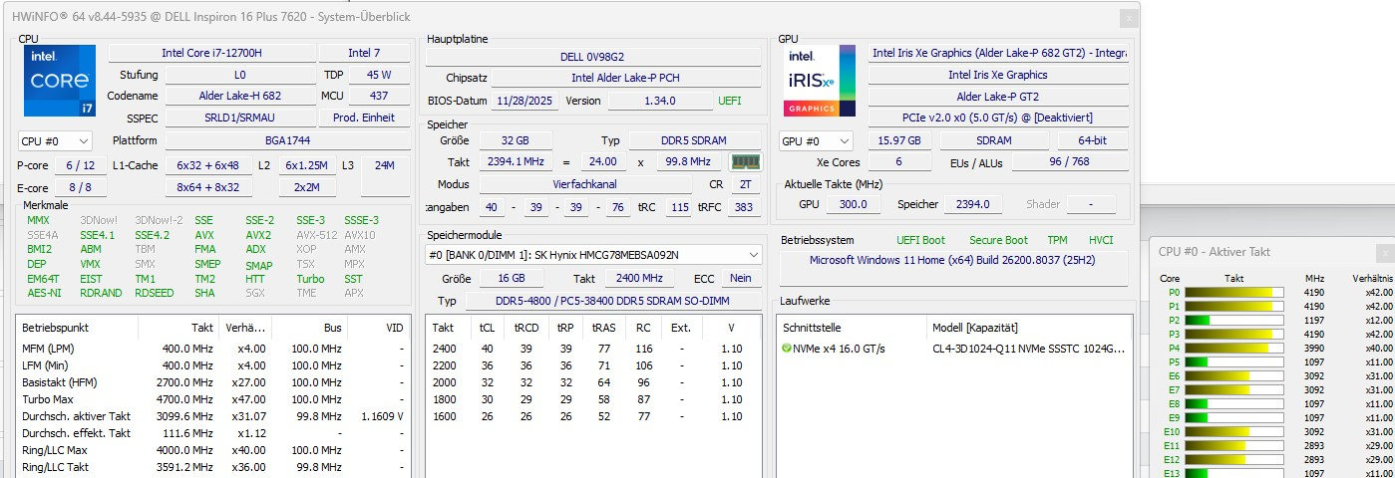Screen dimensions: 1395x478
Task: Click the DDR5 SDRAM type field
Action: 694,140
